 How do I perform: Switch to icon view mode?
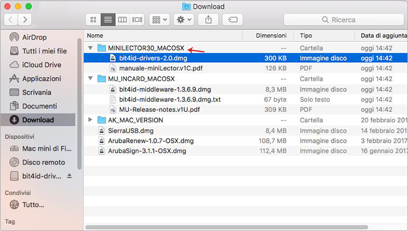point(93,20)
